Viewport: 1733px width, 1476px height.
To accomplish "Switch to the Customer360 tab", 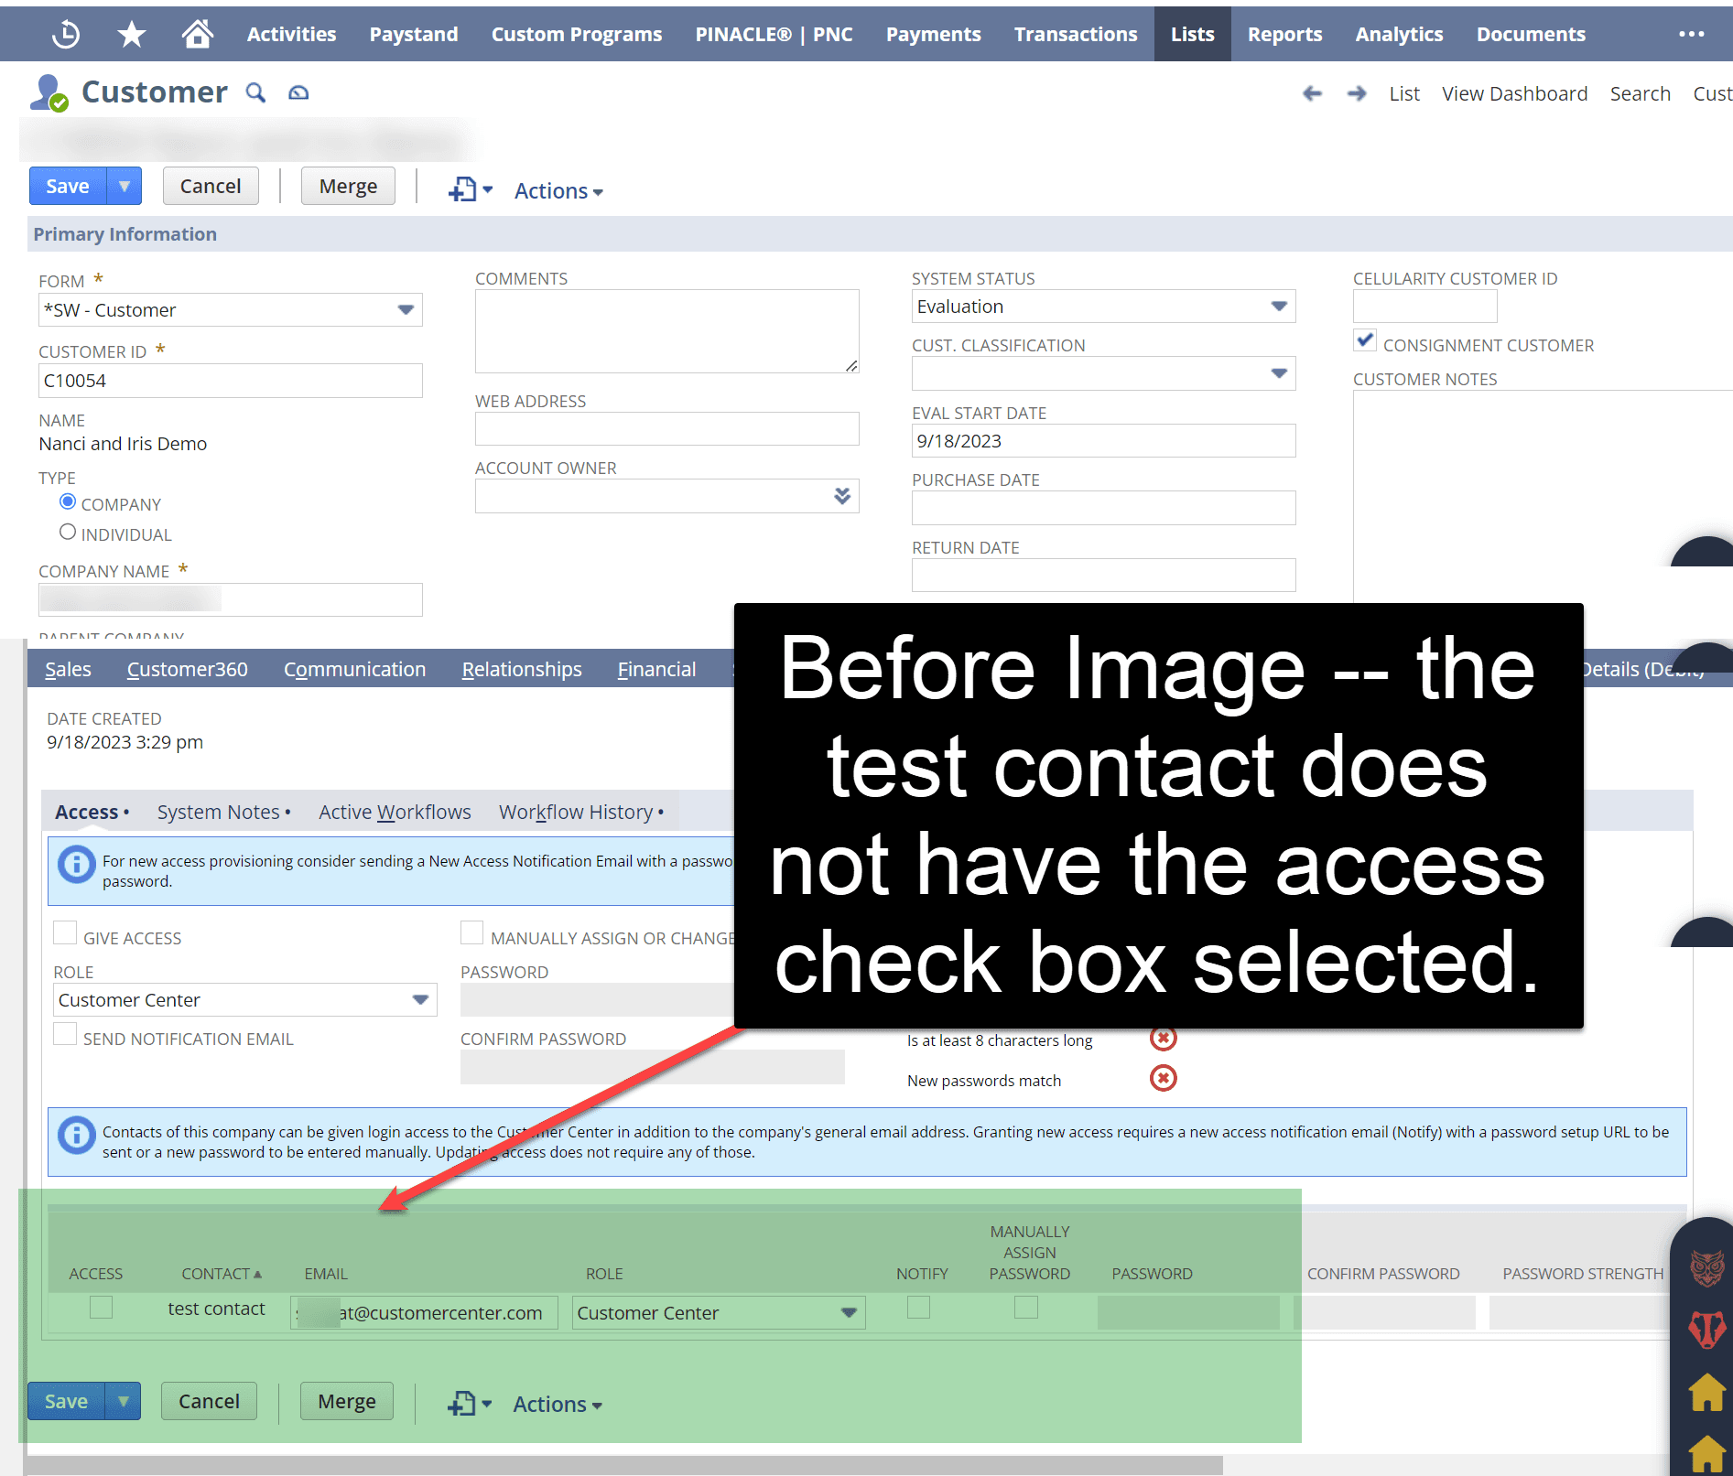I will pos(188,669).
